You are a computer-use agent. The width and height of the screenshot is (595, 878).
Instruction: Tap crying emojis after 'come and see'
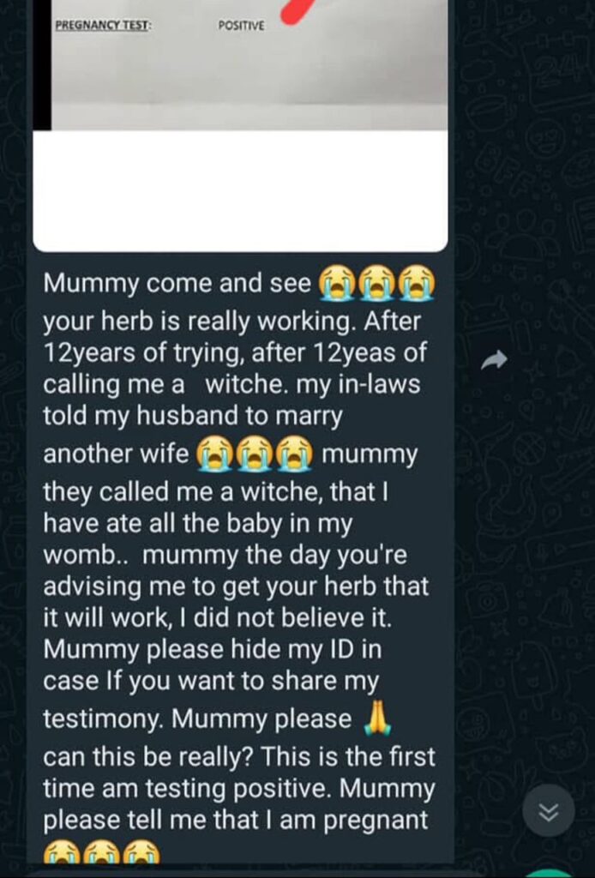coord(376,284)
